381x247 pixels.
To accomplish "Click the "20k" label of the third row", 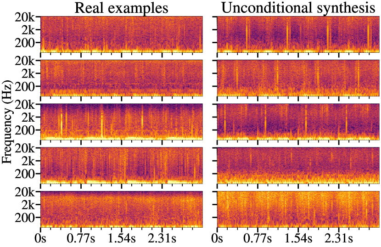I will point(25,105).
